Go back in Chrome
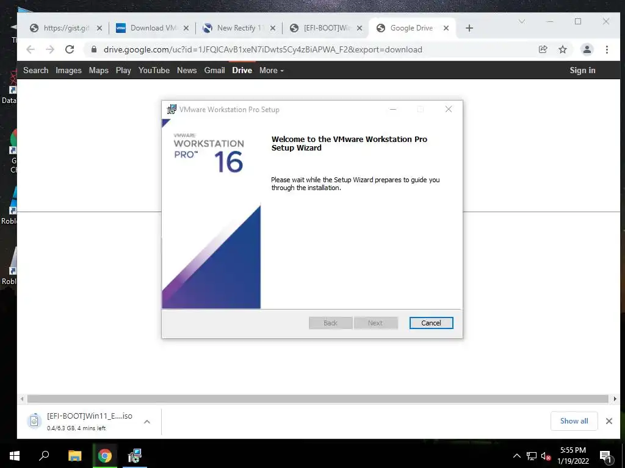 [x=31, y=49]
